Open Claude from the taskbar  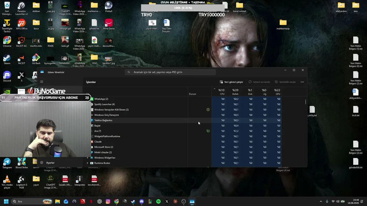(x=175, y=201)
